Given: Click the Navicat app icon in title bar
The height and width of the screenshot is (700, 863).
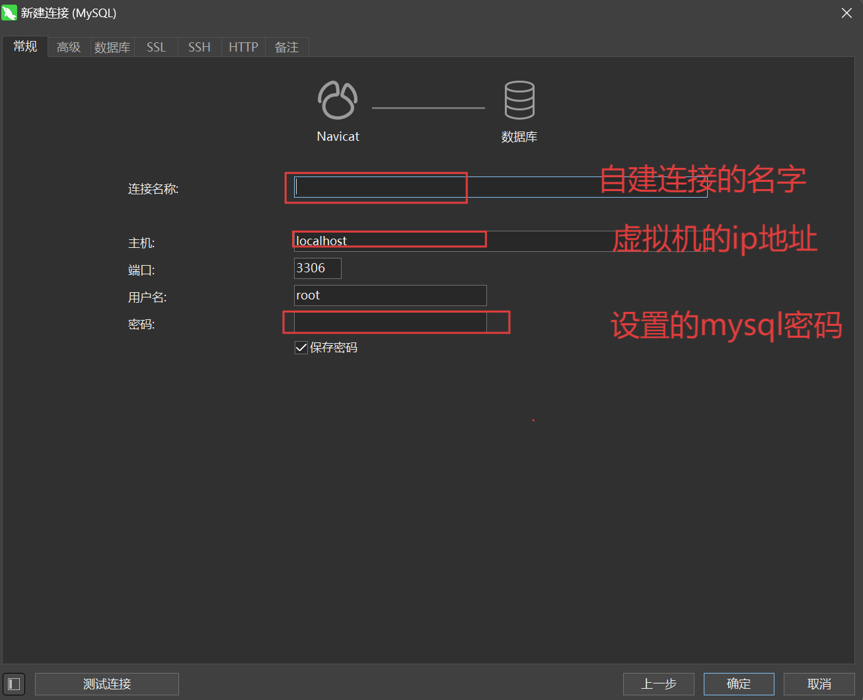Looking at the screenshot, I should (x=9, y=13).
